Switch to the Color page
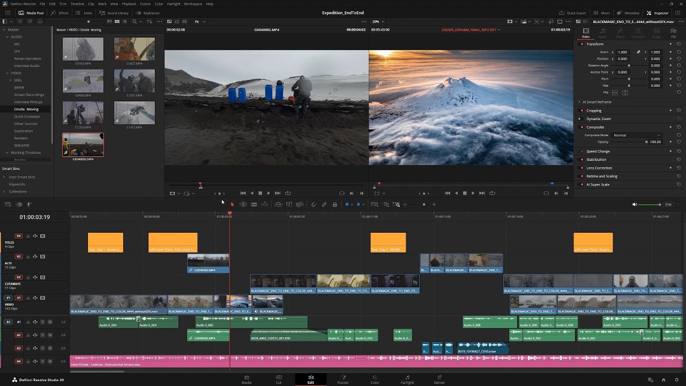Image resolution: width=686 pixels, height=386 pixels. (x=375, y=380)
